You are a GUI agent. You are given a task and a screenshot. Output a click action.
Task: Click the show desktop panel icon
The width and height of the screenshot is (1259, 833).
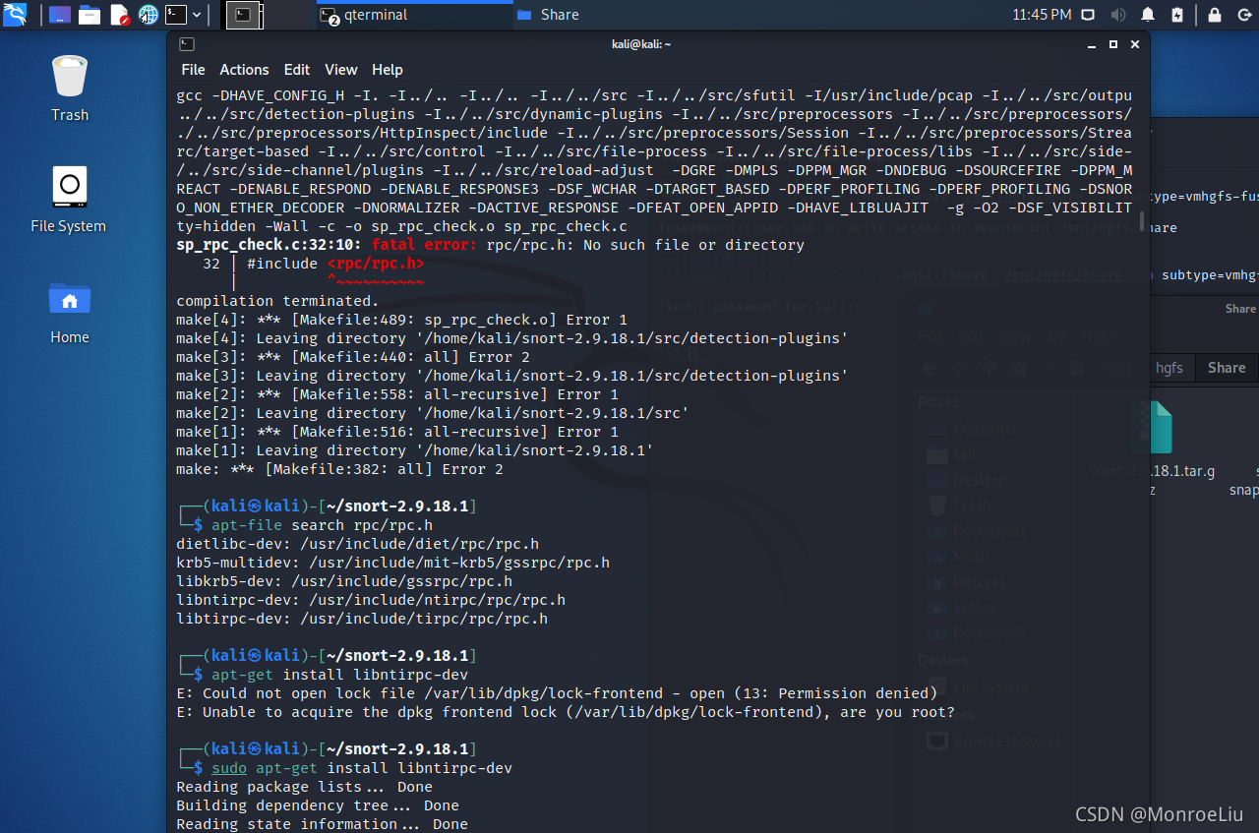60,15
